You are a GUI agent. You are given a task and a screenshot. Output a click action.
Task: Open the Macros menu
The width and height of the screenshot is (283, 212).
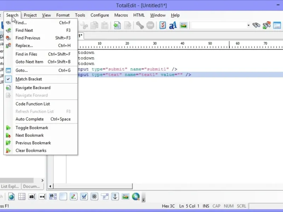pos(121,15)
